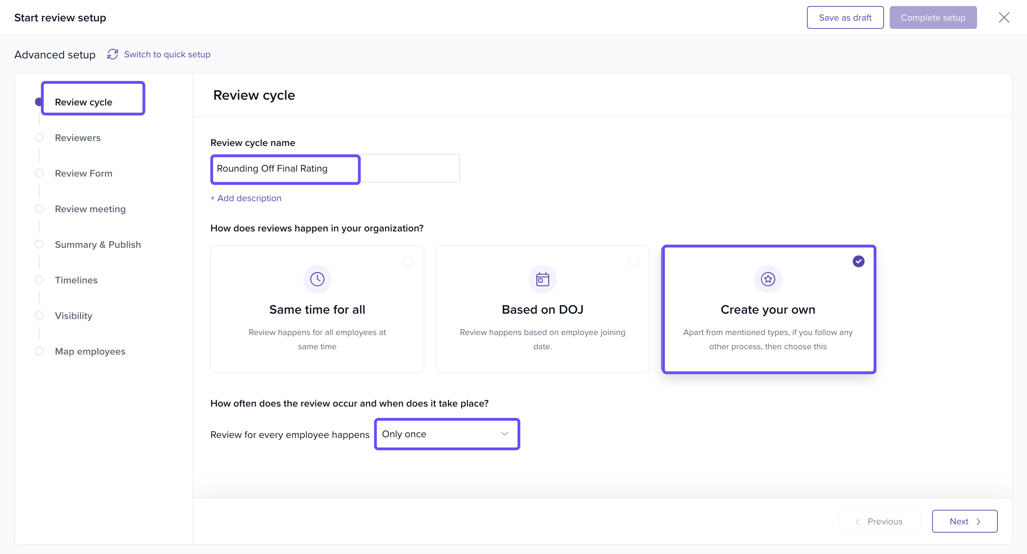
Task: Click the chevron arrow in Only once dropdown
Action: coord(504,434)
